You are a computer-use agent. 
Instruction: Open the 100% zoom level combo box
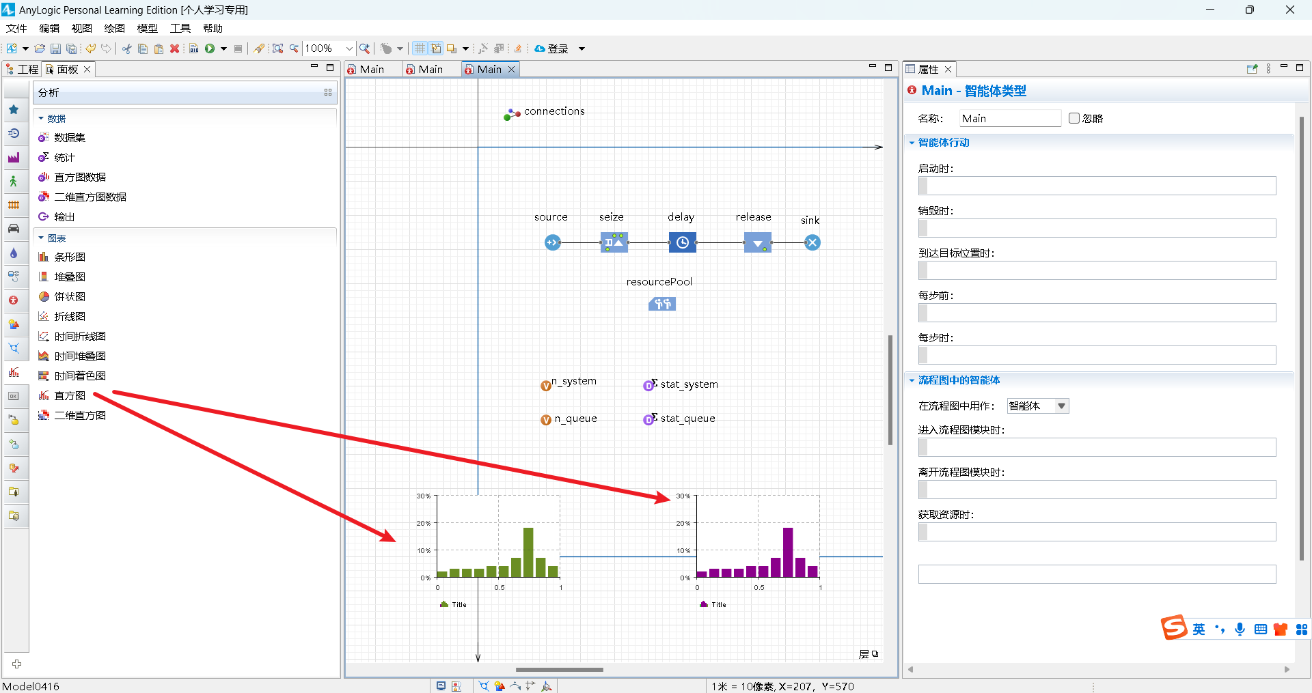click(x=329, y=48)
